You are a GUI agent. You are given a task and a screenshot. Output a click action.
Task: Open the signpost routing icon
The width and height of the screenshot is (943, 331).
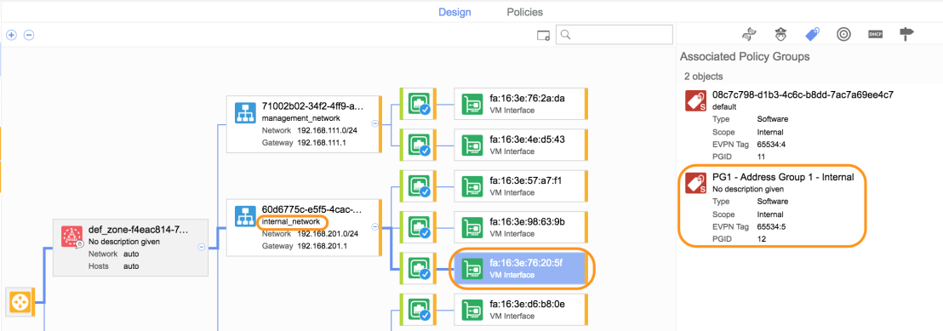906,34
